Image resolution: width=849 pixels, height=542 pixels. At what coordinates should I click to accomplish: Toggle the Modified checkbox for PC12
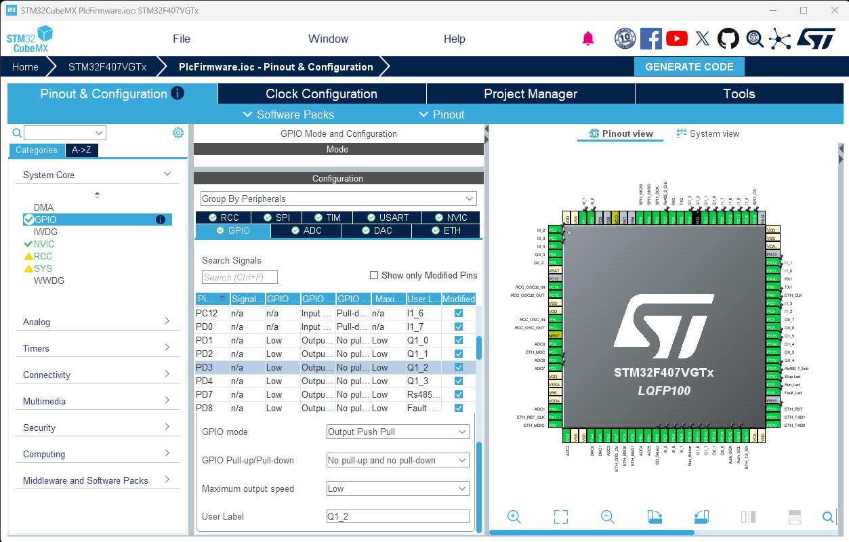pyautogui.click(x=459, y=313)
